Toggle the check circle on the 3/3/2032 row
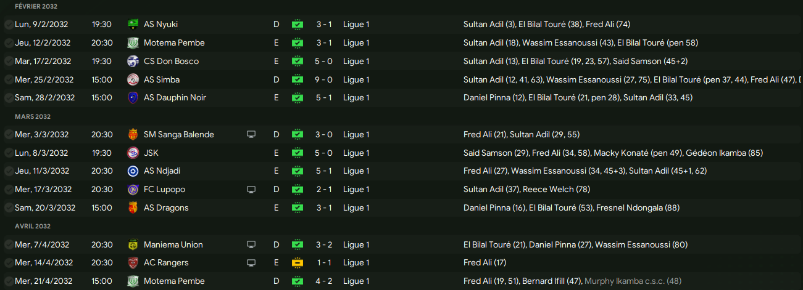This screenshot has height=290, width=803. [x=9, y=134]
